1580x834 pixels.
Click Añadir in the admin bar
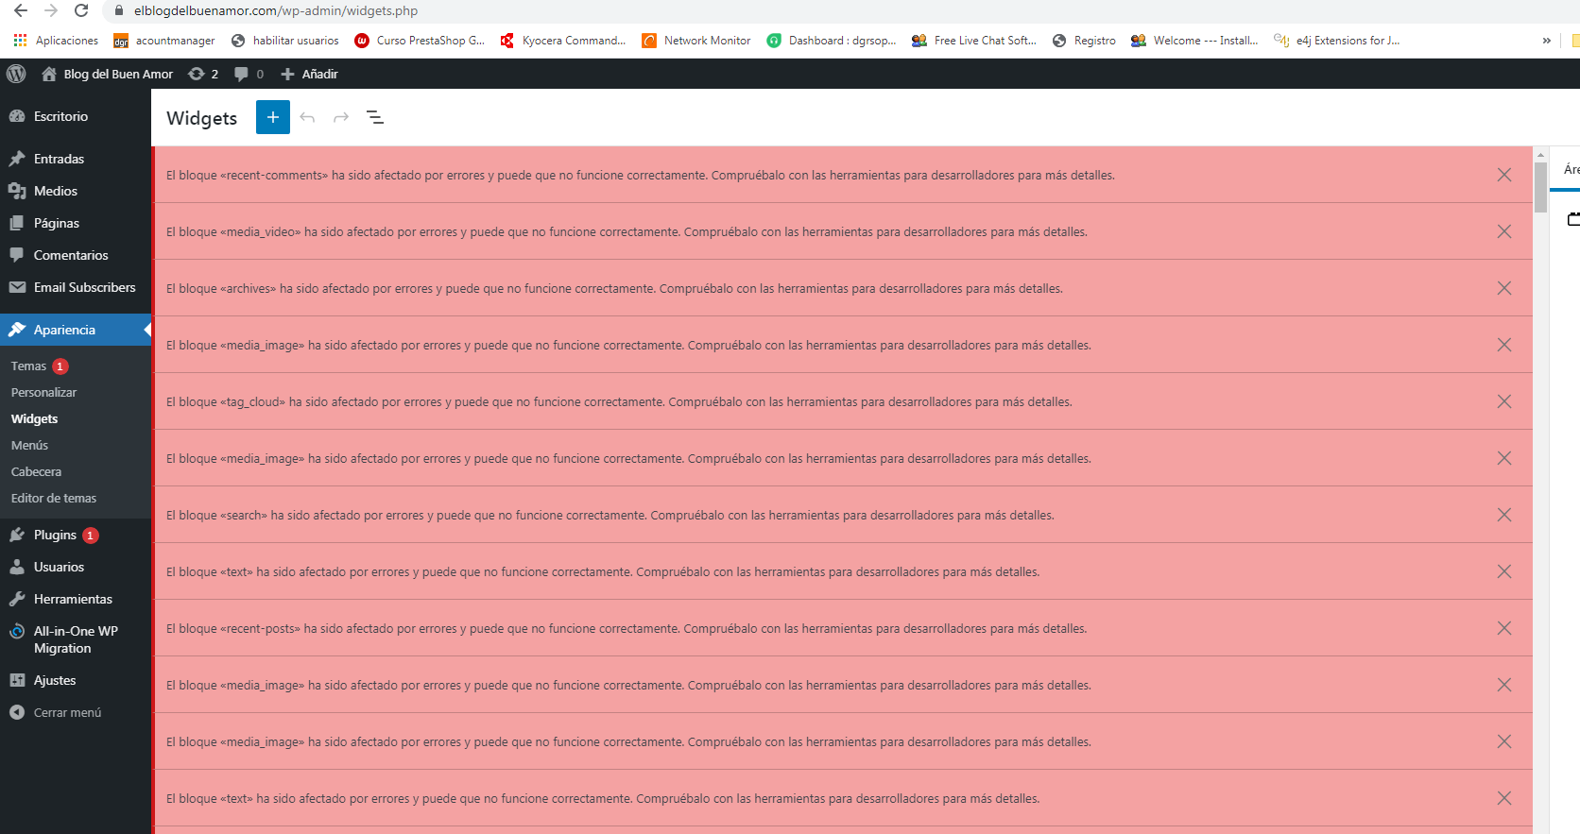[310, 74]
